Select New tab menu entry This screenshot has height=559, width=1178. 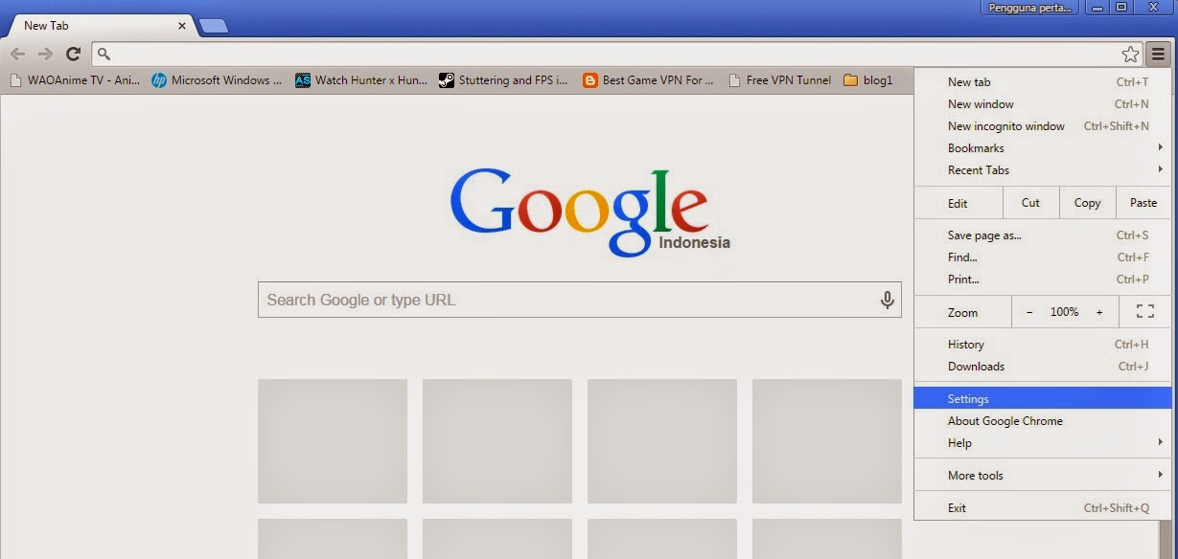pyautogui.click(x=1043, y=82)
